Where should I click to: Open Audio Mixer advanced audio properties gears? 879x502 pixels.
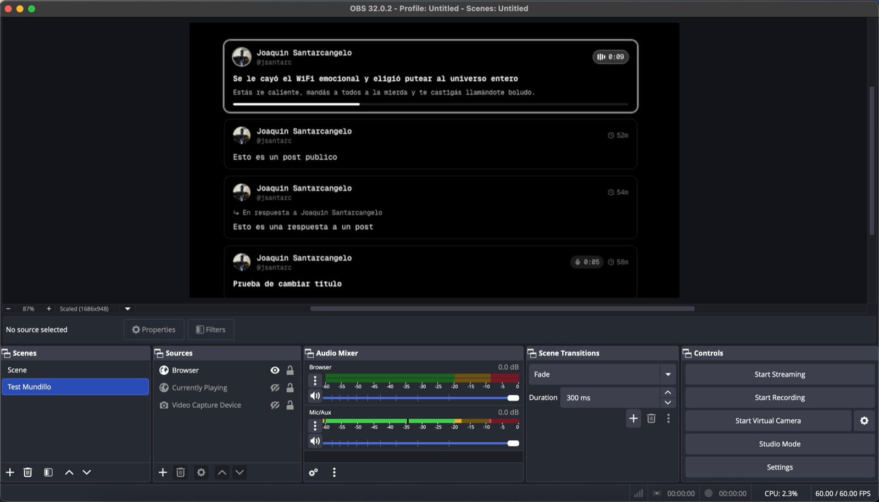[313, 472]
